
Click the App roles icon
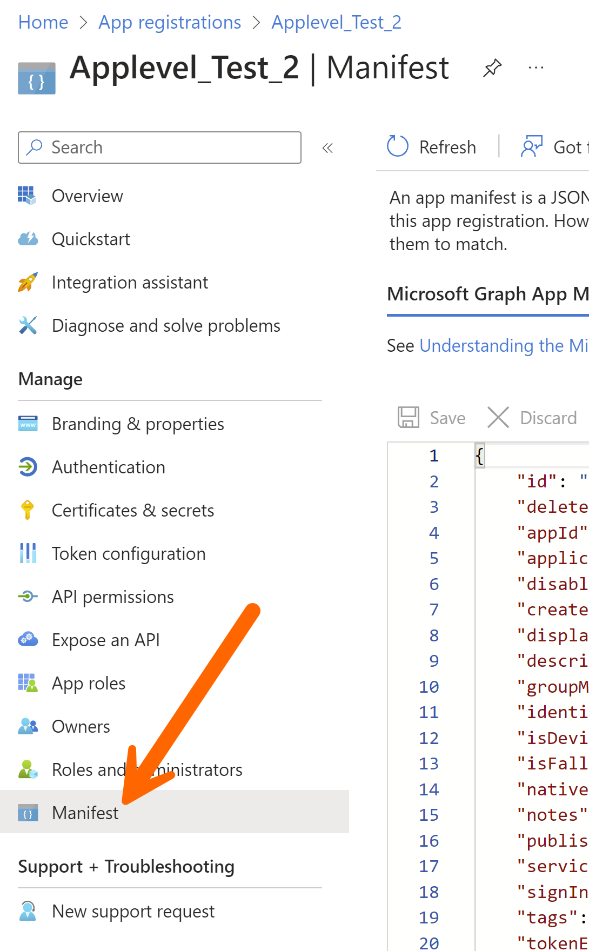[28, 683]
